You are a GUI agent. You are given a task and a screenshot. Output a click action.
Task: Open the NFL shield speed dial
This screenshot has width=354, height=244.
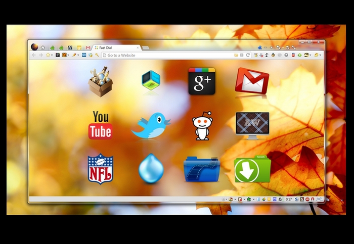point(101,168)
